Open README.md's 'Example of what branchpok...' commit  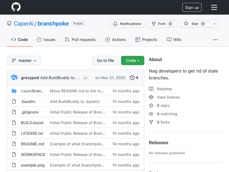[77, 144]
